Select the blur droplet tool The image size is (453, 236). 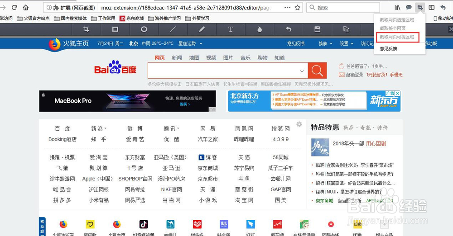click(260, 29)
